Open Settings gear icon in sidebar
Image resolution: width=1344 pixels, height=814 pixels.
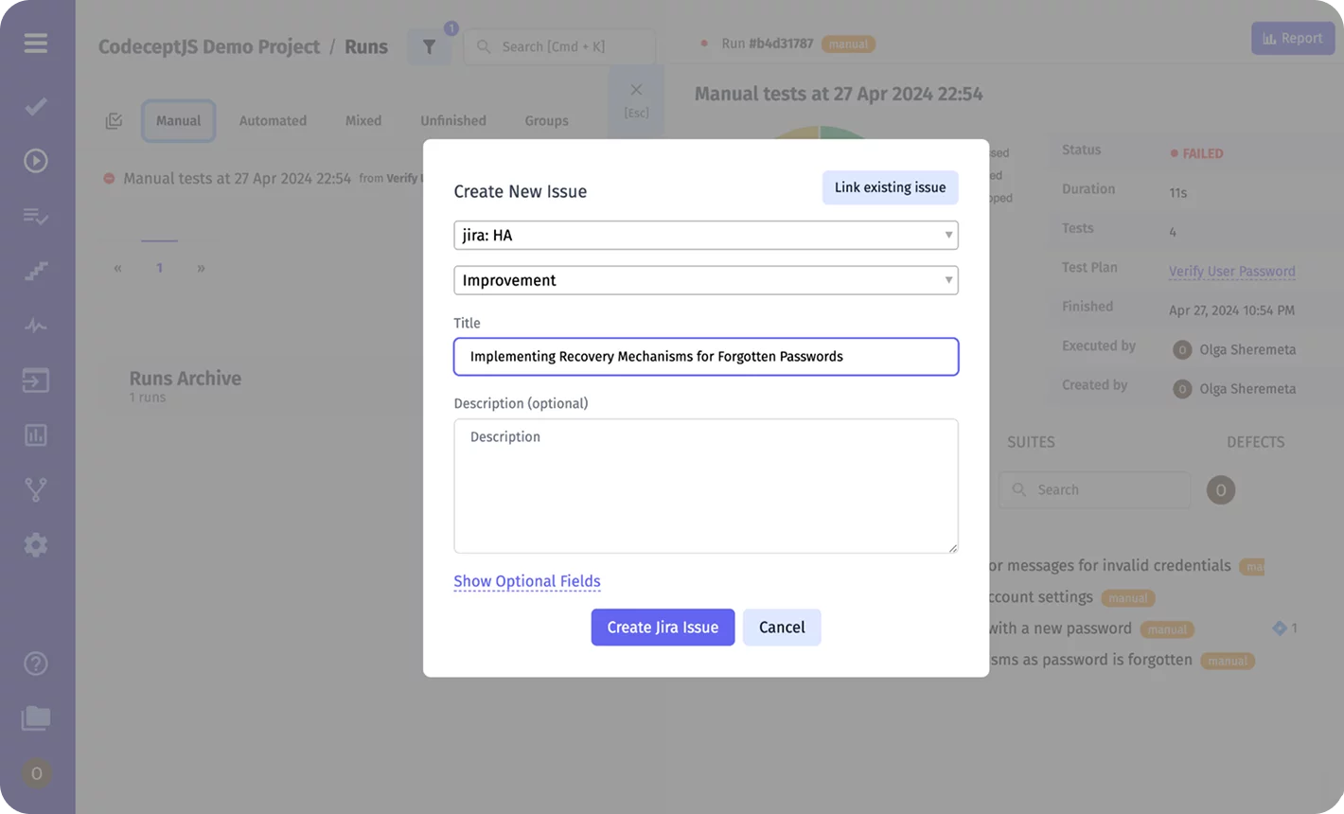coord(36,545)
